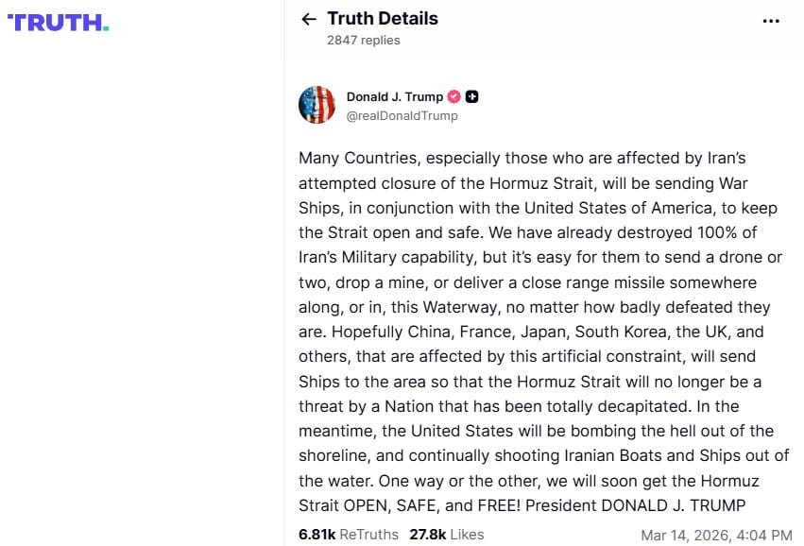Click the Truth Details heading
Image resolution: width=804 pixels, height=546 pixels.
coord(383,18)
